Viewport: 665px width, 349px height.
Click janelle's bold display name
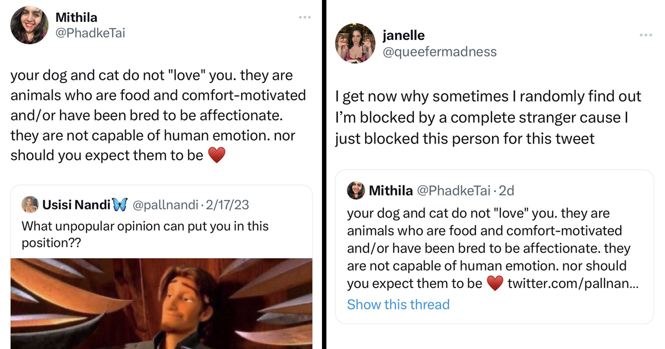(405, 35)
